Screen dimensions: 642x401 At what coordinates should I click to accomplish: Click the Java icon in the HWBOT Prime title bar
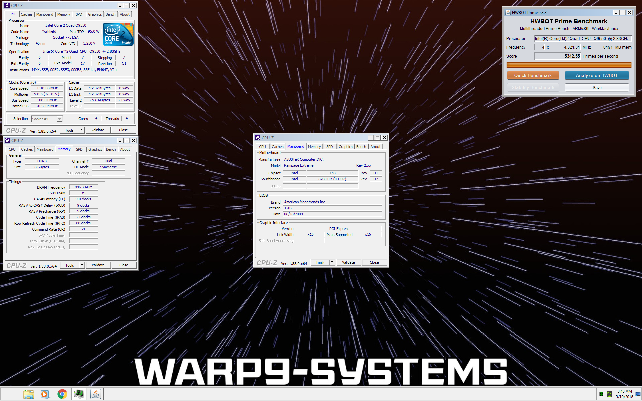(508, 12)
